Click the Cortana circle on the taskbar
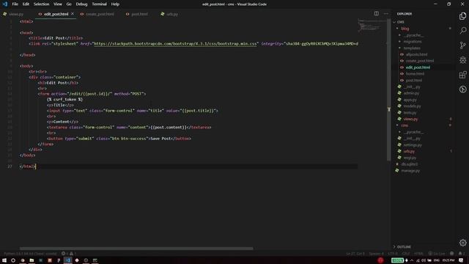The height and width of the screenshot is (264, 469). (x=13, y=260)
